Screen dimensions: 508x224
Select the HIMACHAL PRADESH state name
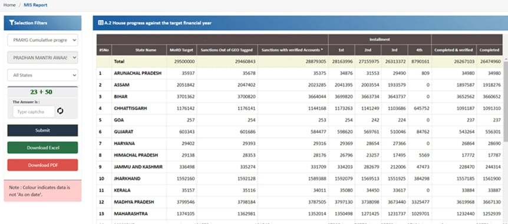[x=136, y=155]
